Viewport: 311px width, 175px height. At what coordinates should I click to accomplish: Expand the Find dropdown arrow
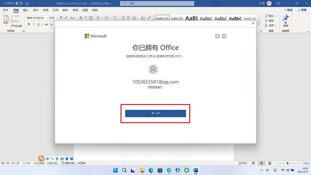pyautogui.click(x=276, y=16)
